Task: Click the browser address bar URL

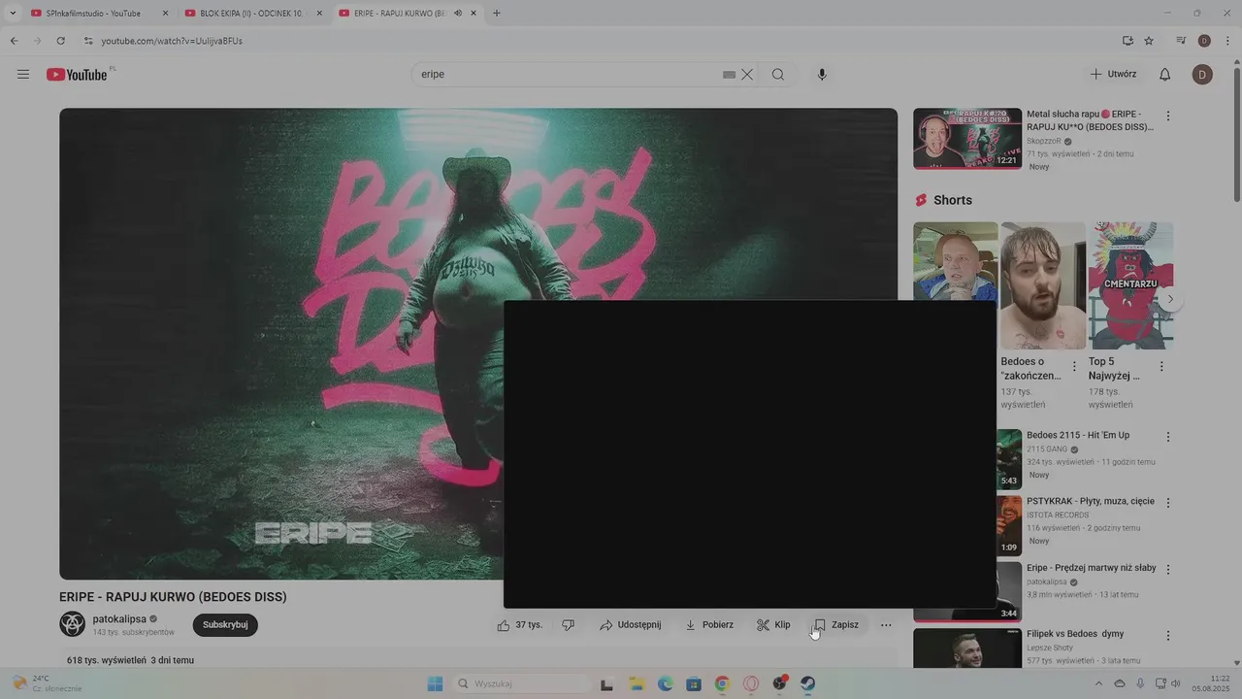Action: click(x=172, y=41)
